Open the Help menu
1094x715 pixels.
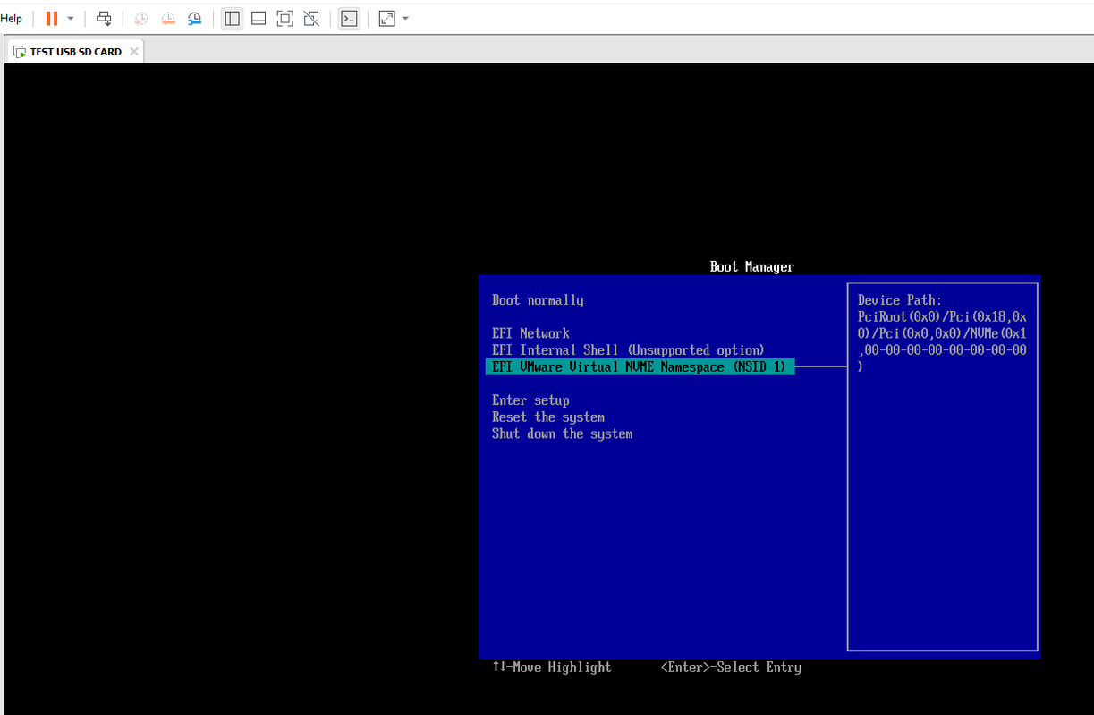pos(12,19)
